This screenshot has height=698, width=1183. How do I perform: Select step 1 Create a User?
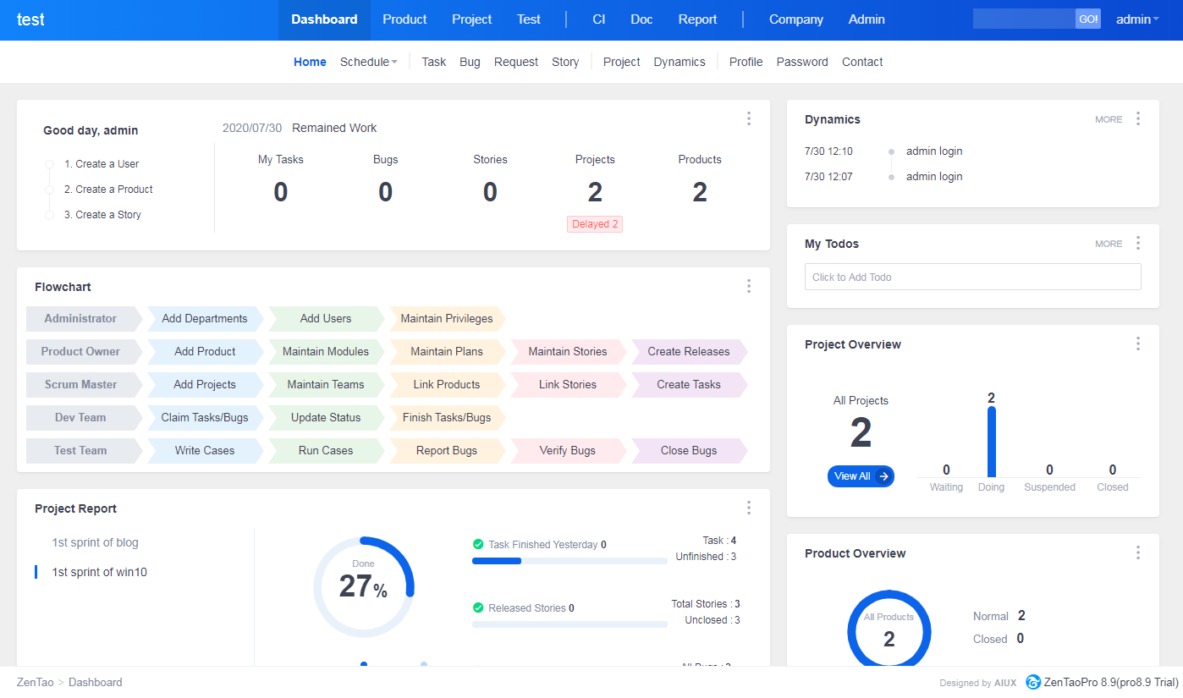tap(102, 164)
